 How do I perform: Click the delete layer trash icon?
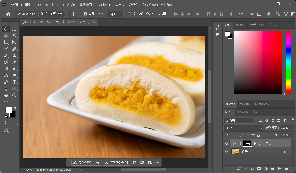pyautogui.click(x=286, y=169)
